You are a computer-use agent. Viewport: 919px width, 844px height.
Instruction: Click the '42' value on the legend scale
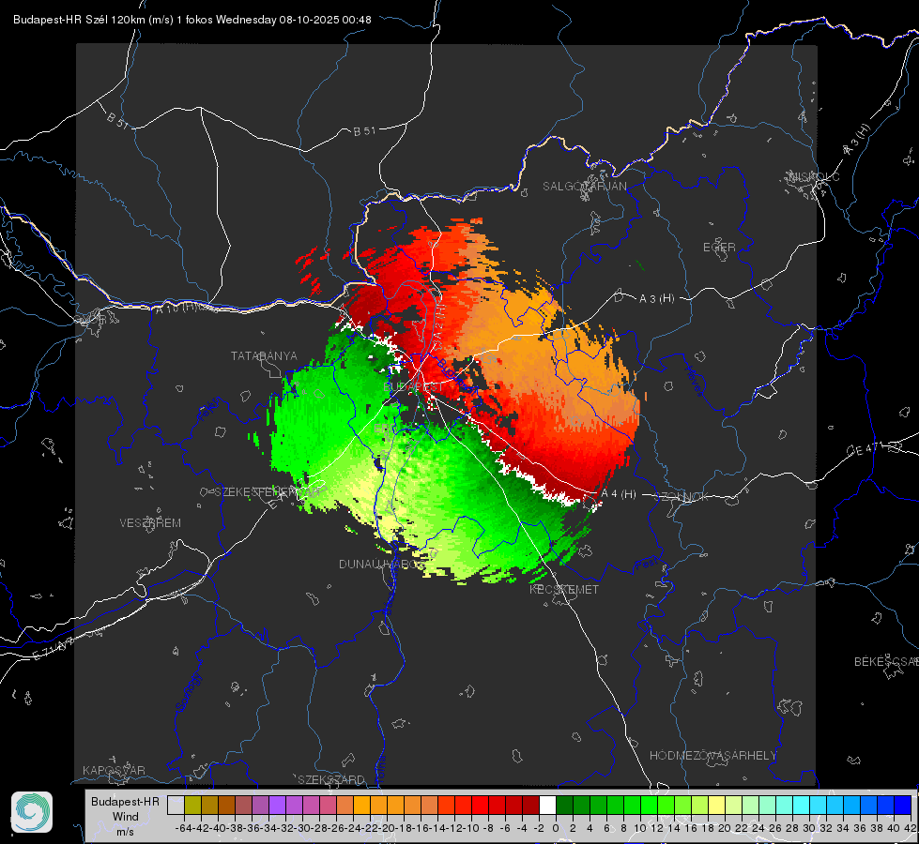911,828
